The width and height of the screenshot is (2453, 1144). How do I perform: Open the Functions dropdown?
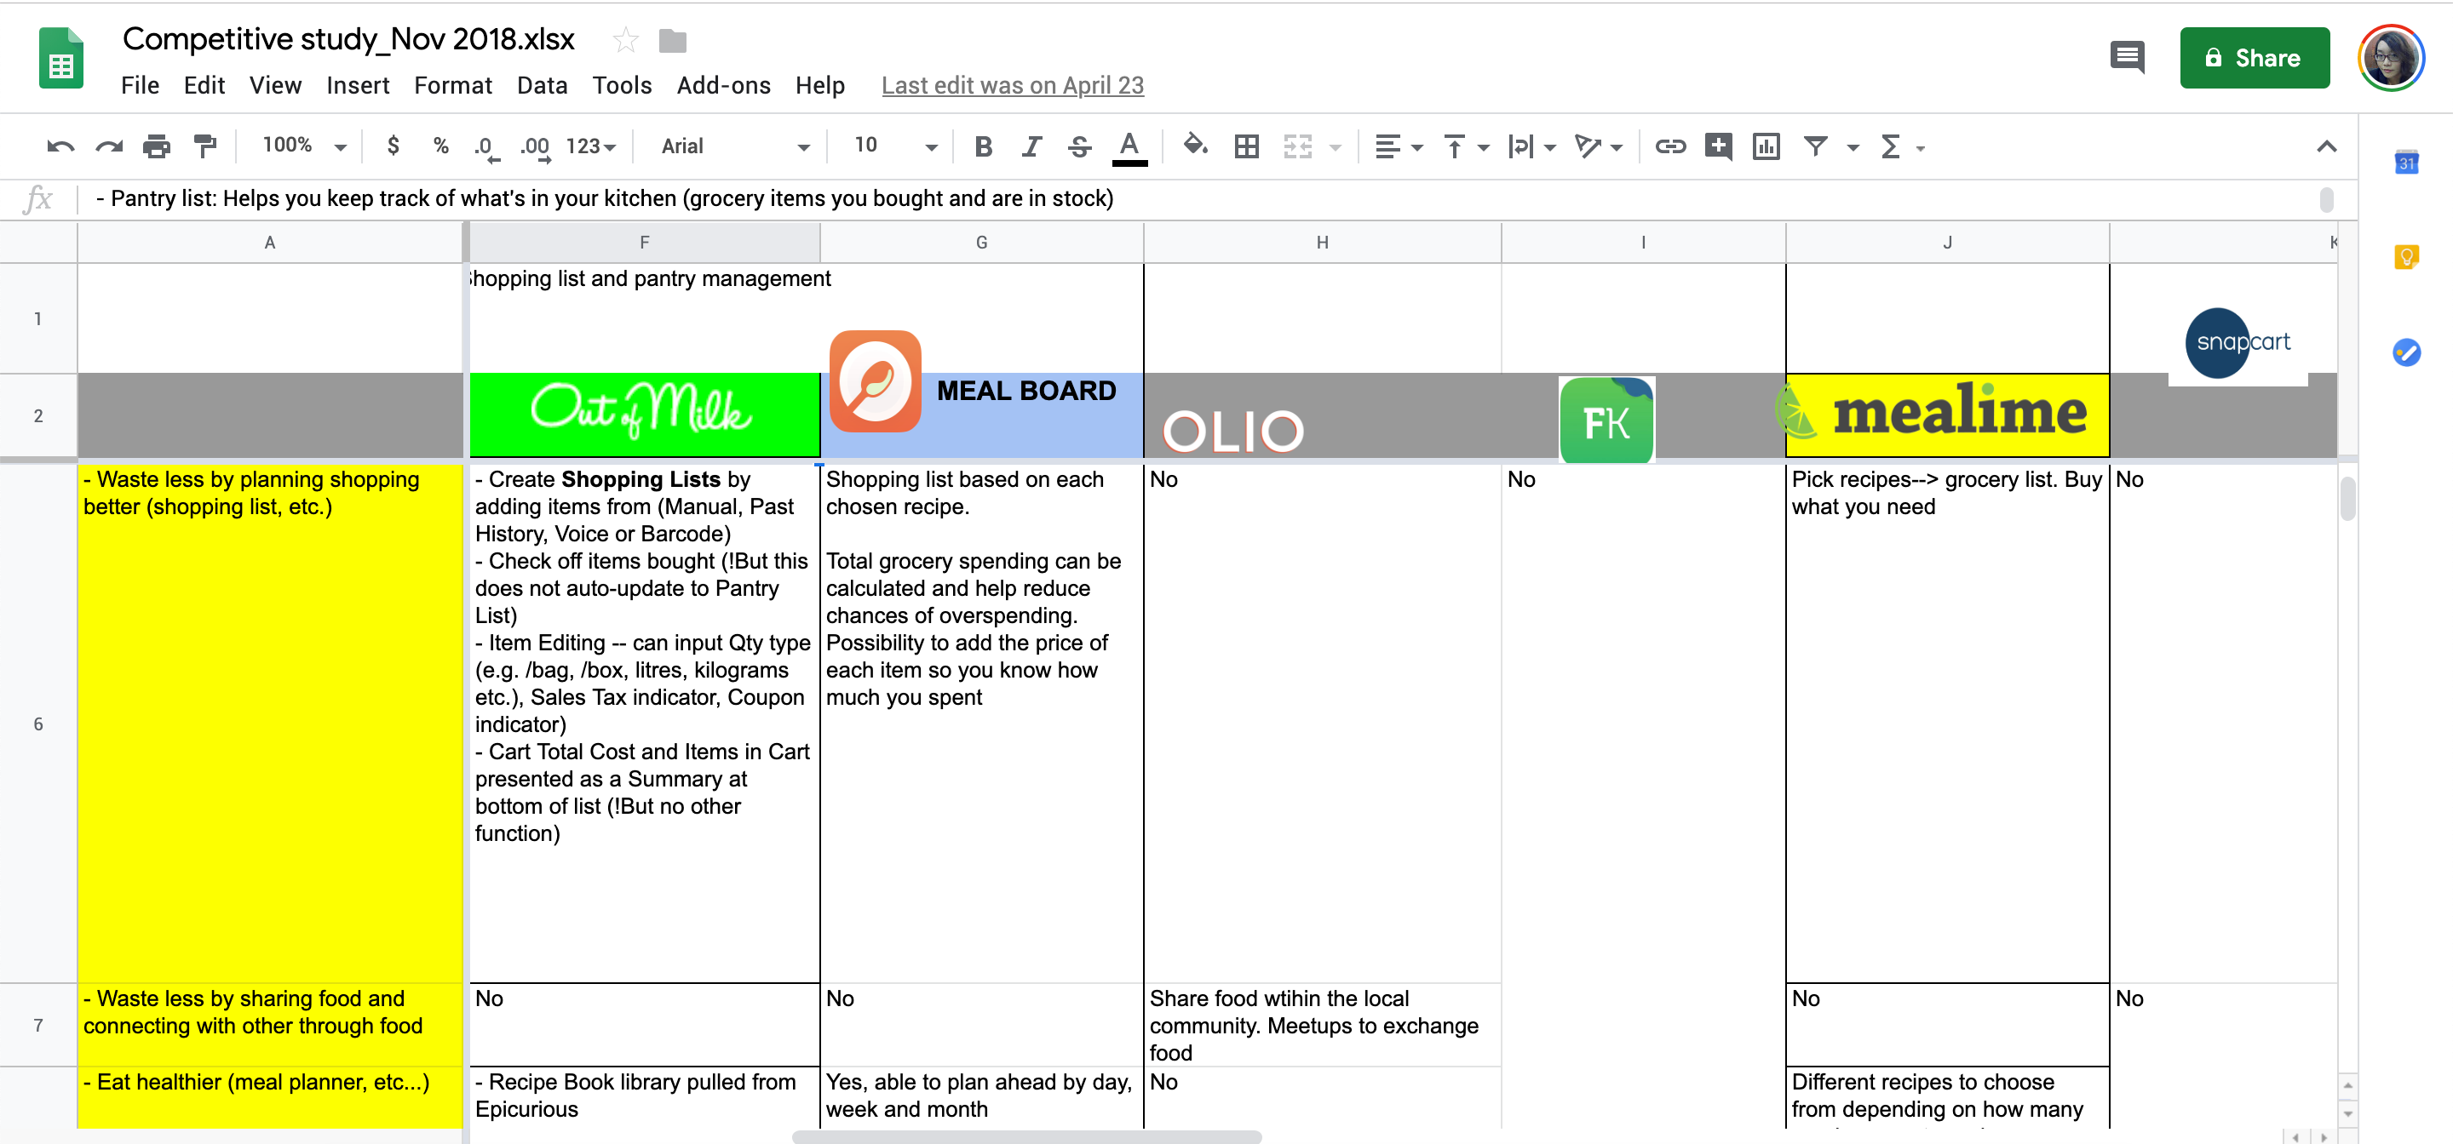[x=1902, y=146]
